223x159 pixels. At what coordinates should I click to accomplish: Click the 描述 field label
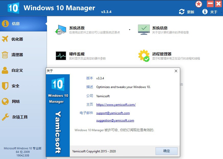pos(90,87)
